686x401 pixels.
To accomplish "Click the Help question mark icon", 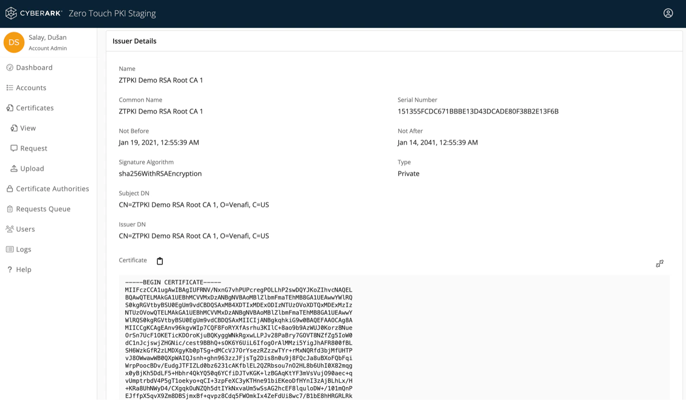I will (10, 269).
